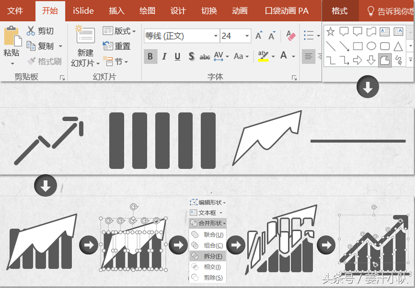The height and width of the screenshot is (288, 415).
Task: Switch to the 设计 tab
Action: tap(178, 11)
